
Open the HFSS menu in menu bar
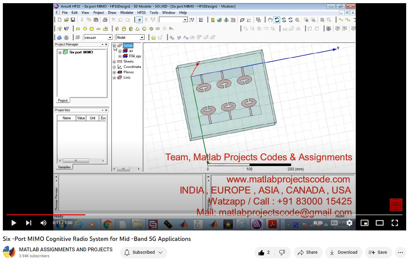click(141, 13)
